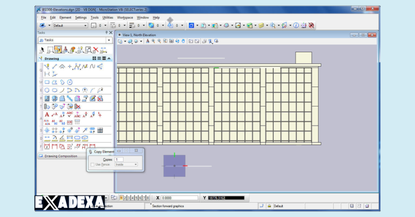Open the line style dropdown arrow
Screen dimensions: 415x217
124,26
